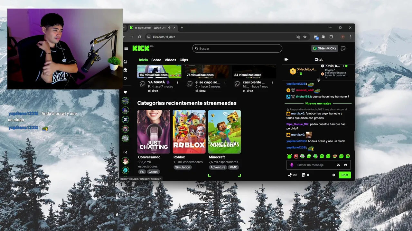
Task: Switch to the Videos tab
Action: point(170,60)
